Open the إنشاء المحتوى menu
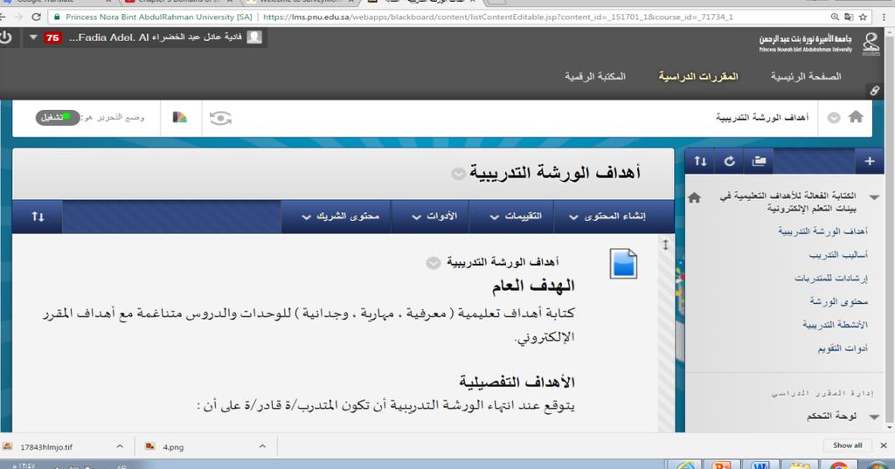The image size is (895, 469). [x=607, y=217]
